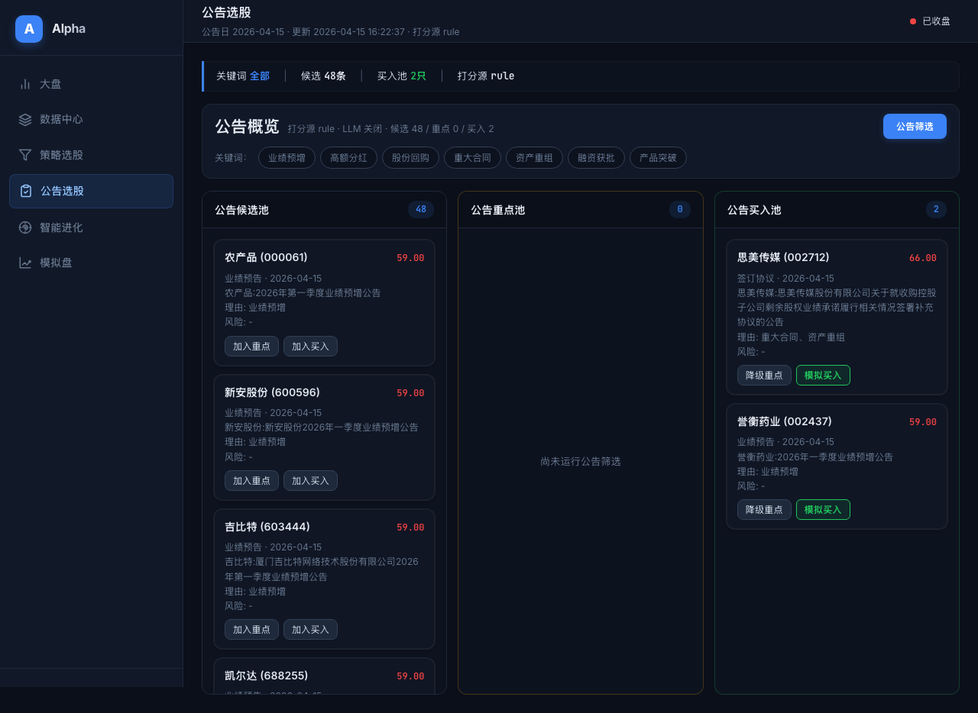Click the 公告概览 heading
The height and width of the screenshot is (713, 978).
pyautogui.click(x=247, y=127)
